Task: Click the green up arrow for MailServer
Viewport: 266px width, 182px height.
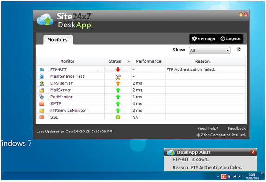Action: click(x=118, y=90)
